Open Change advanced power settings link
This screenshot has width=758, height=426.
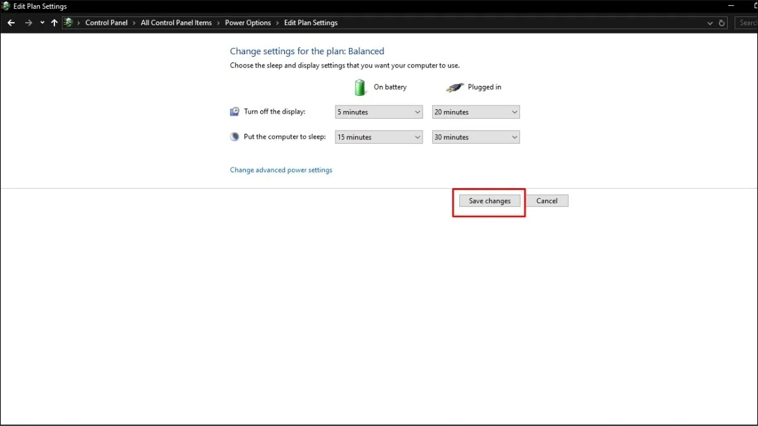pos(281,170)
